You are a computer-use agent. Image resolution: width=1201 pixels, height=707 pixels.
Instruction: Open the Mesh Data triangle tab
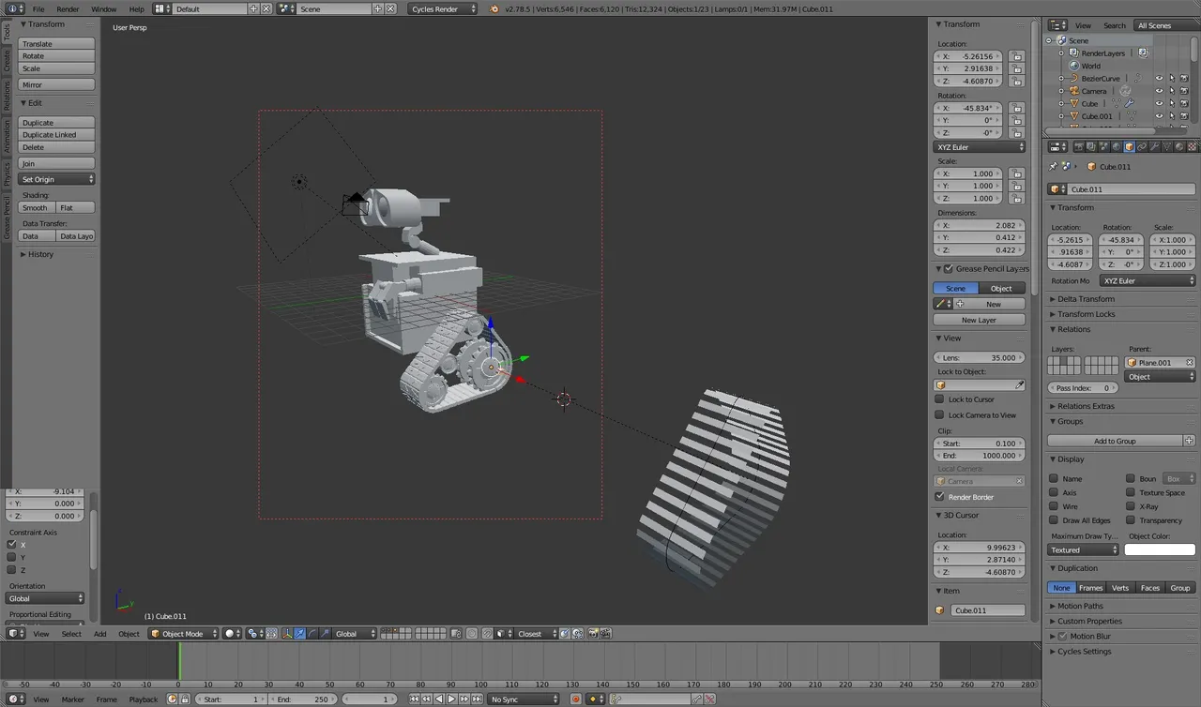1167,147
